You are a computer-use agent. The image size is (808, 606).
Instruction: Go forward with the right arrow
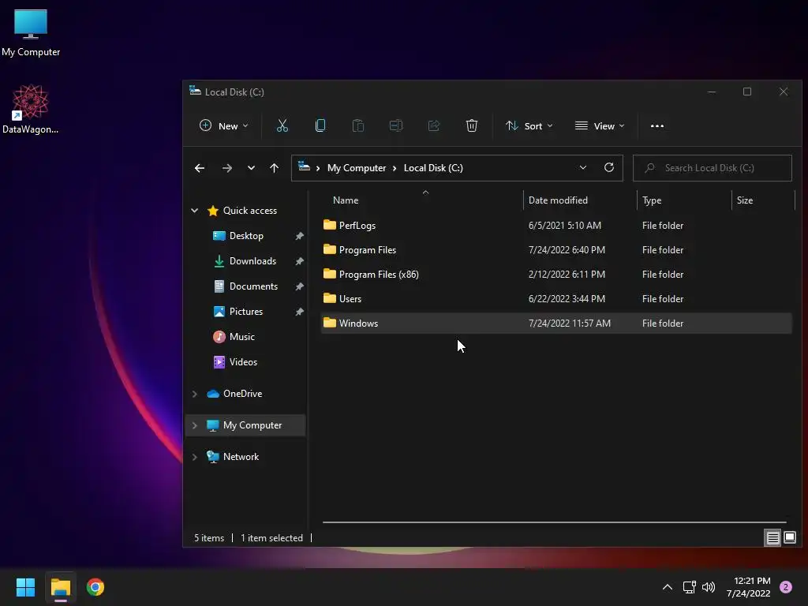point(226,168)
